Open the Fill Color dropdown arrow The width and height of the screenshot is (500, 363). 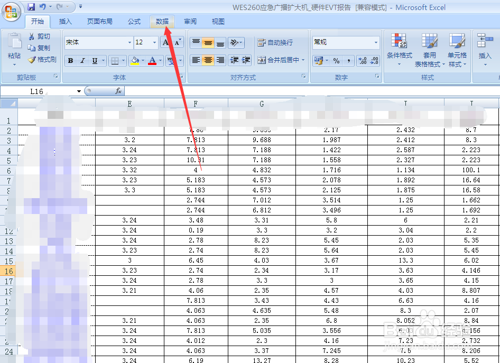coord(143,61)
